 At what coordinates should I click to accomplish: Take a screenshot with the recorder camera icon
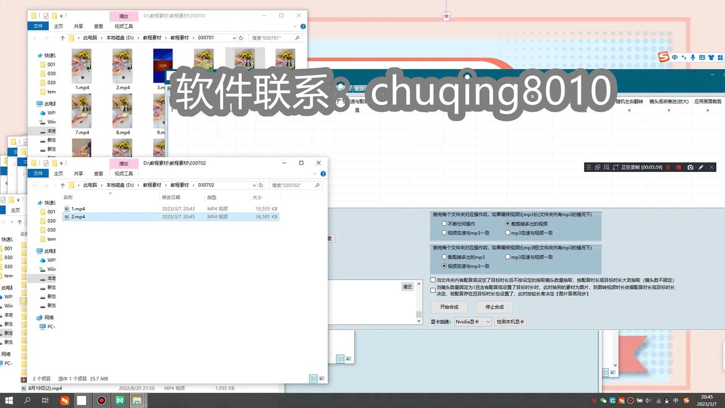[690, 167]
